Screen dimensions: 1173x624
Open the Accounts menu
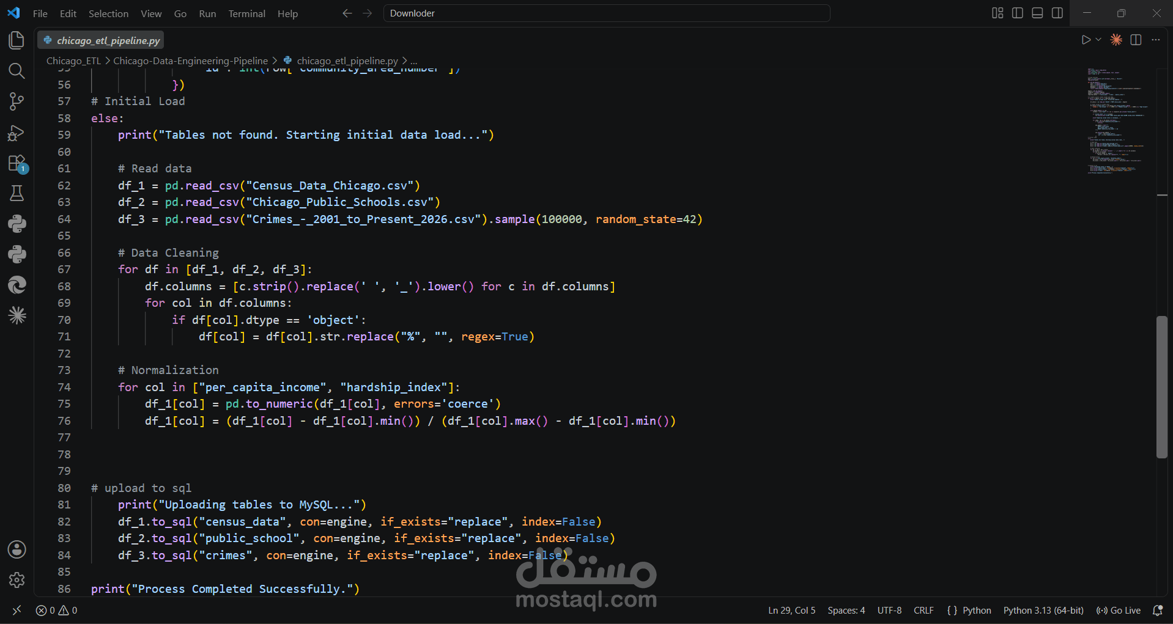(17, 549)
